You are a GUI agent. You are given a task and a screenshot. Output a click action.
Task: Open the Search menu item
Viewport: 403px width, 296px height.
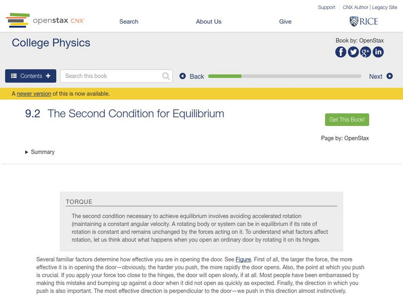(128, 21)
